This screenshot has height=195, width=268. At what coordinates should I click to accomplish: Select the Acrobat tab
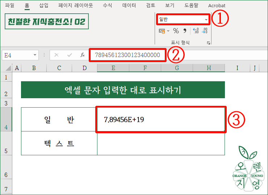click(217, 6)
